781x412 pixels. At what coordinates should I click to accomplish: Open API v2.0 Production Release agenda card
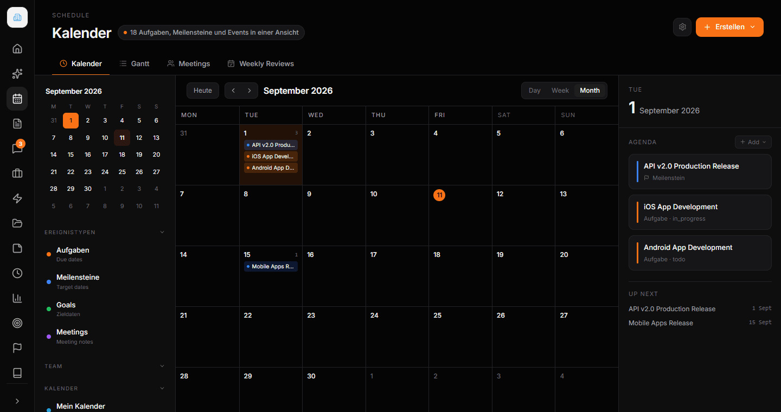(700, 171)
